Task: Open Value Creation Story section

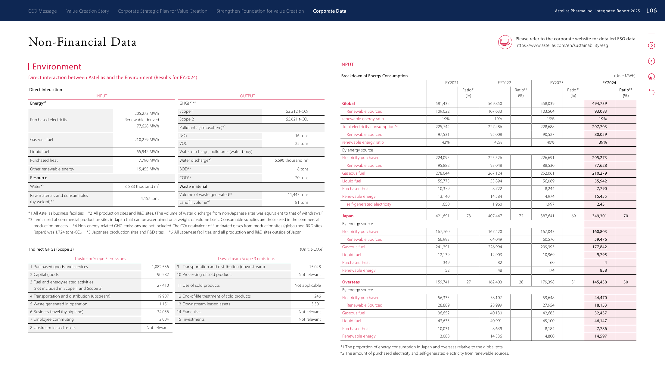Action: point(88,11)
